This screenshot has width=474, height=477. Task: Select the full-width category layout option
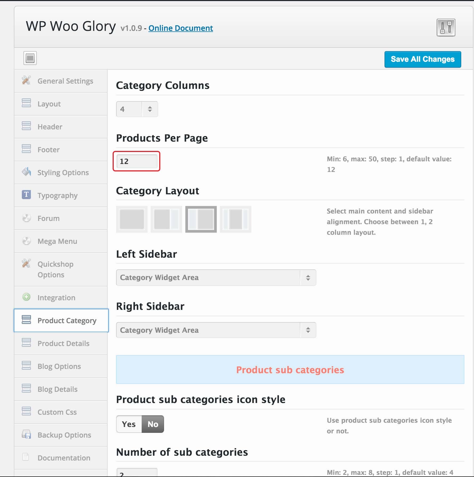click(132, 219)
